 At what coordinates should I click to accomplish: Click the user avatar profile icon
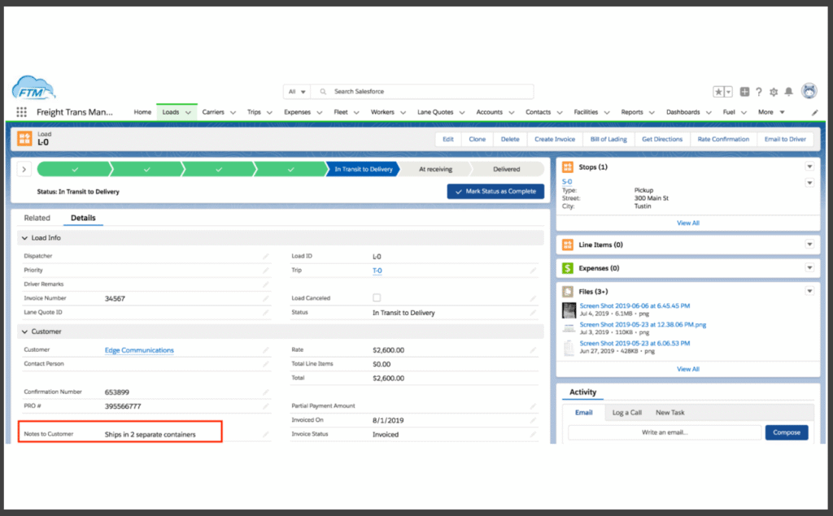pyautogui.click(x=809, y=91)
